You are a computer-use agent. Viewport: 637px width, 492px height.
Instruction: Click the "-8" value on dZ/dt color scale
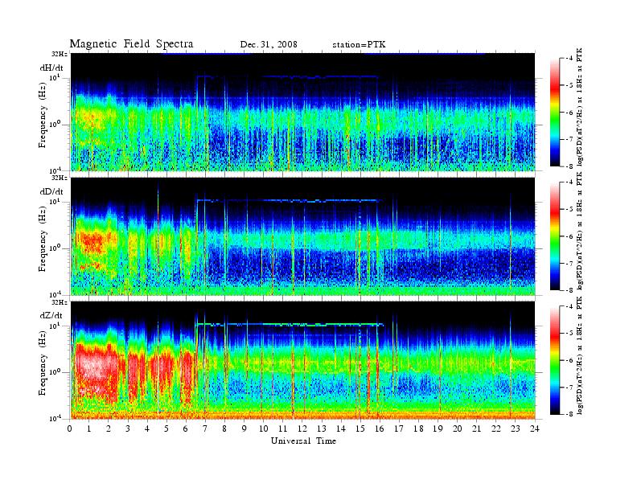pyautogui.click(x=569, y=414)
